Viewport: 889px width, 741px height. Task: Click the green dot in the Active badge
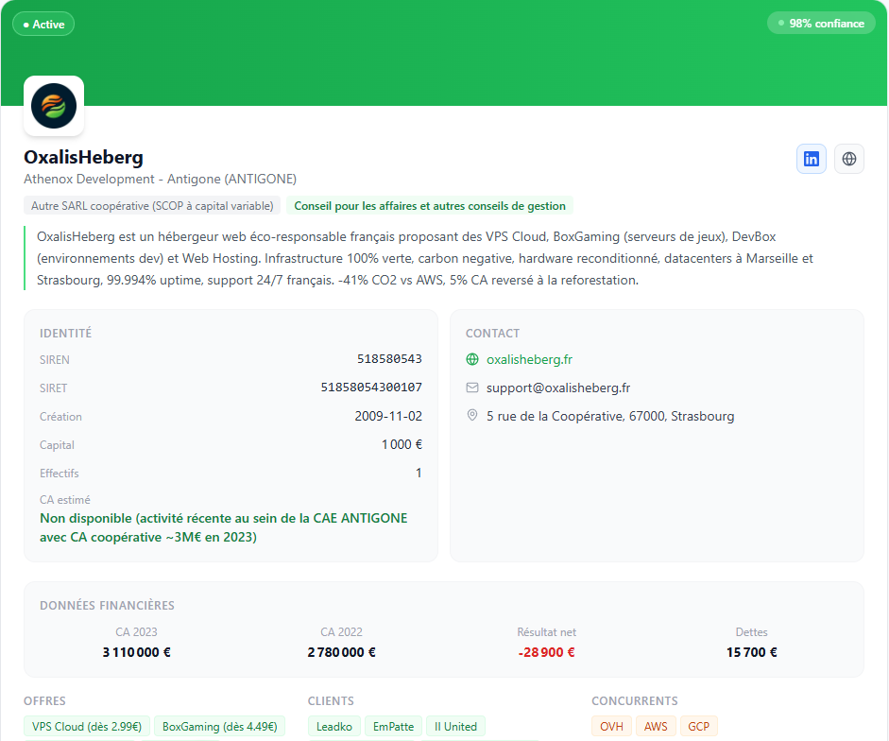pyautogui.click(x=27, y=24)
